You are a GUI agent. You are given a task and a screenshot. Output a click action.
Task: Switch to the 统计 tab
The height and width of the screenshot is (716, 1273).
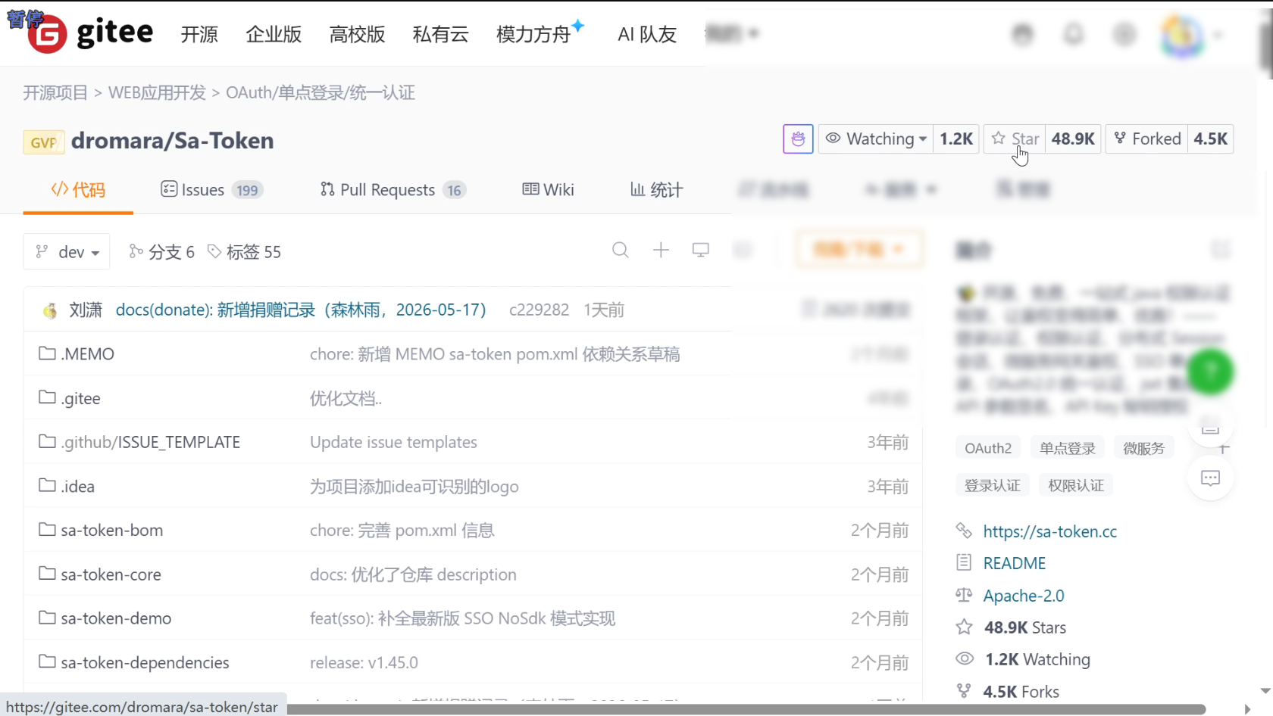coord(656,189)
